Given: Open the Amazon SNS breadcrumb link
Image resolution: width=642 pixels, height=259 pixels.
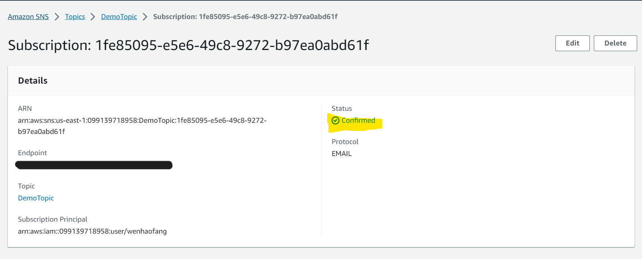Looking at the screenshot, I should pos(28,17).
